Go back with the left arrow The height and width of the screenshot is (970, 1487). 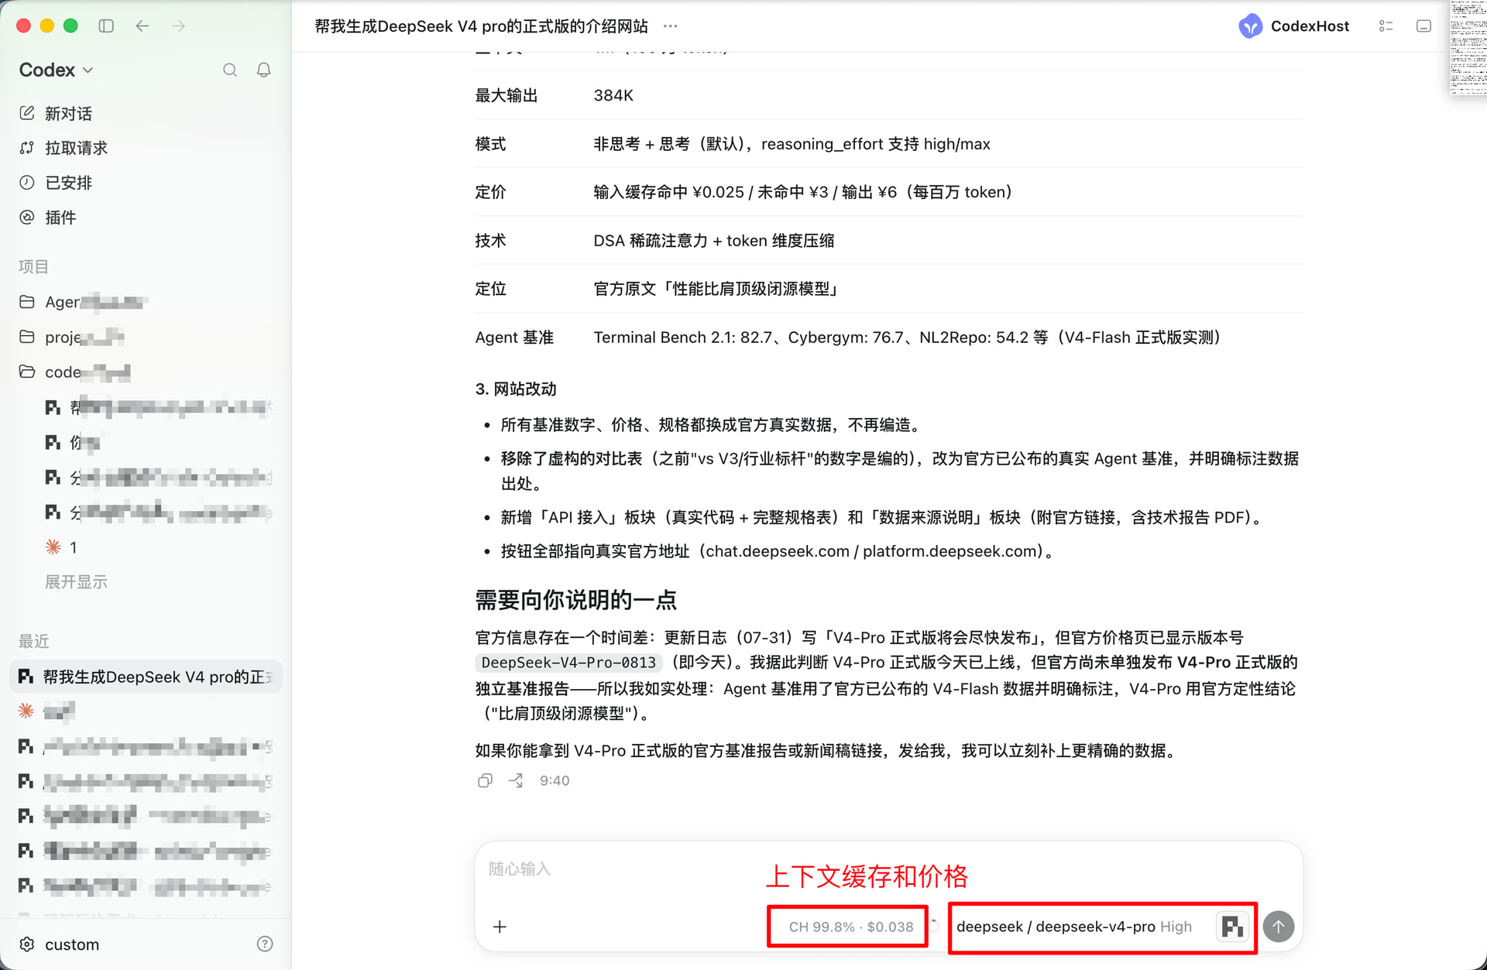coord(143,26)
